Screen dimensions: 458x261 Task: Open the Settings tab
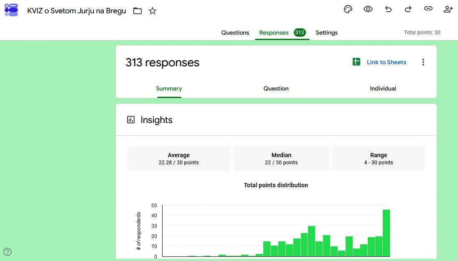pyautogui.click(x=326, y=33)
